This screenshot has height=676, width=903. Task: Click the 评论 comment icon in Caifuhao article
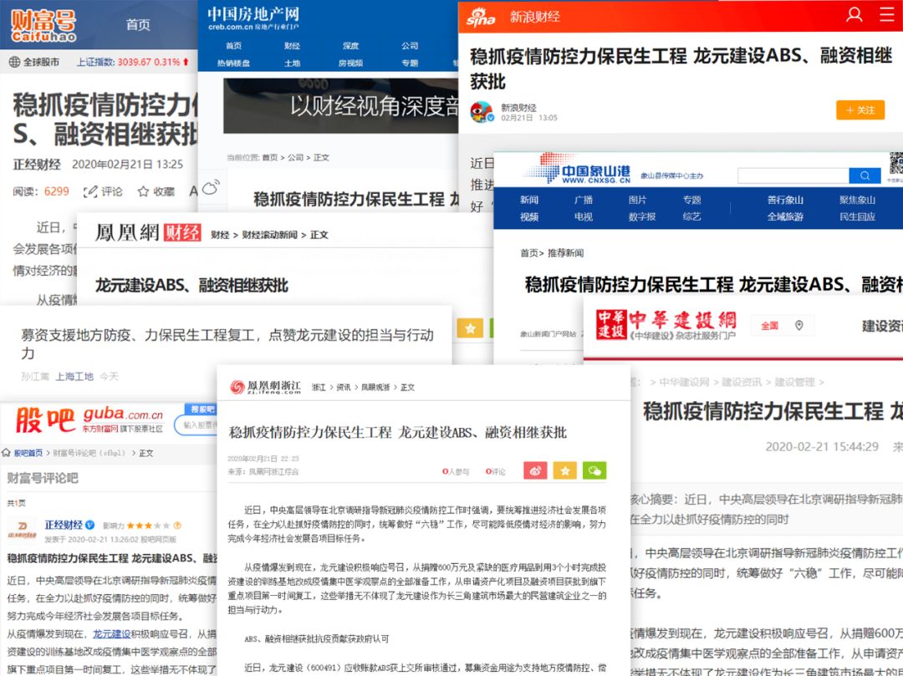click(90, 191)
